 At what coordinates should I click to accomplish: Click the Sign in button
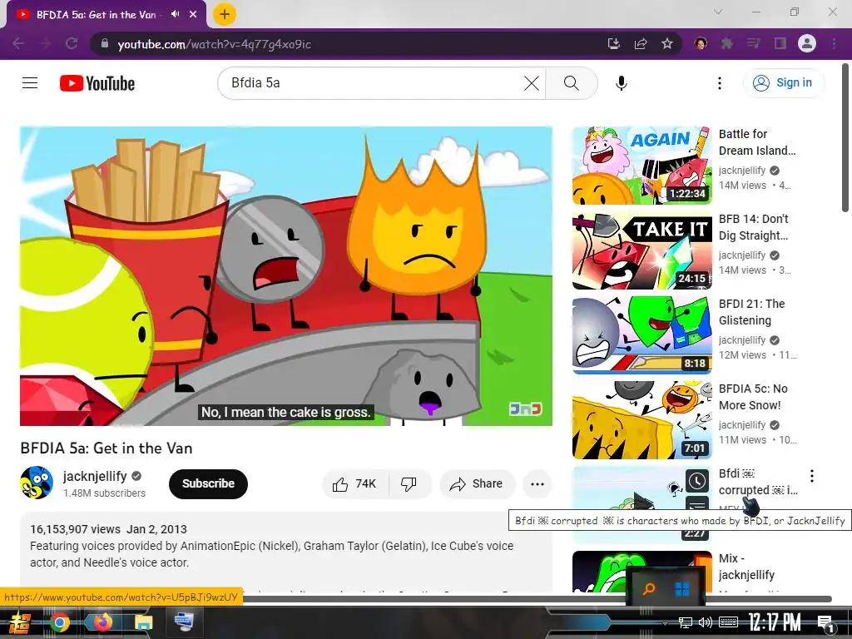click(783, 83)
